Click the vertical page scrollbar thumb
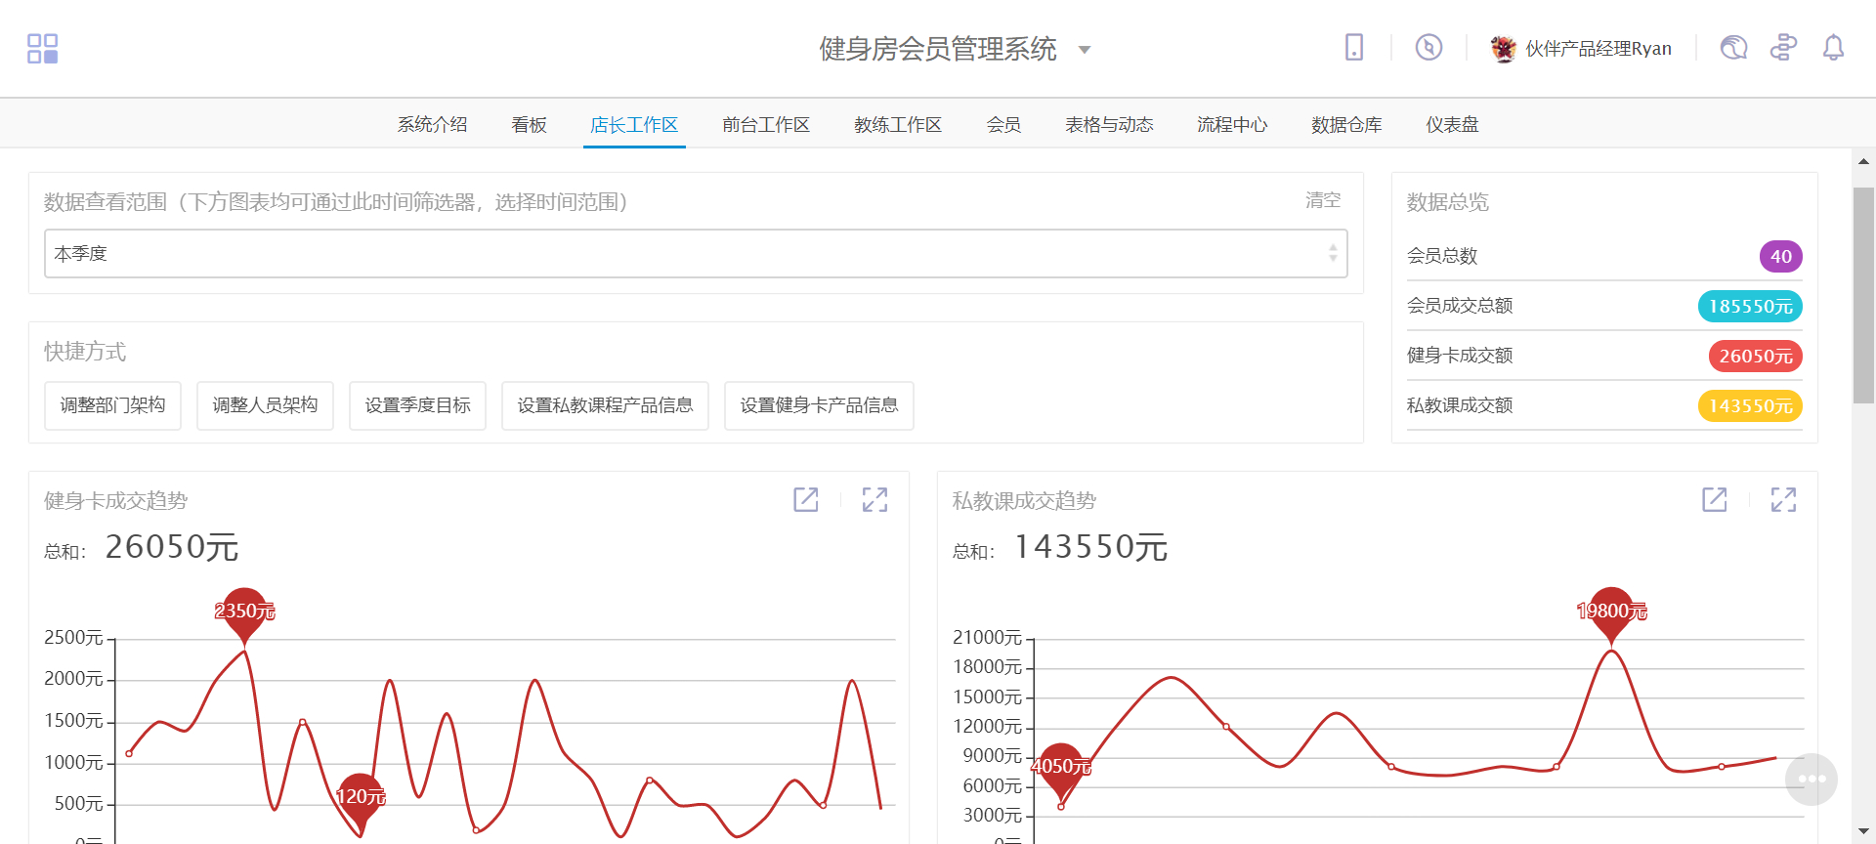Viewport: 1876px width, 844px height. pos(1863,295)
